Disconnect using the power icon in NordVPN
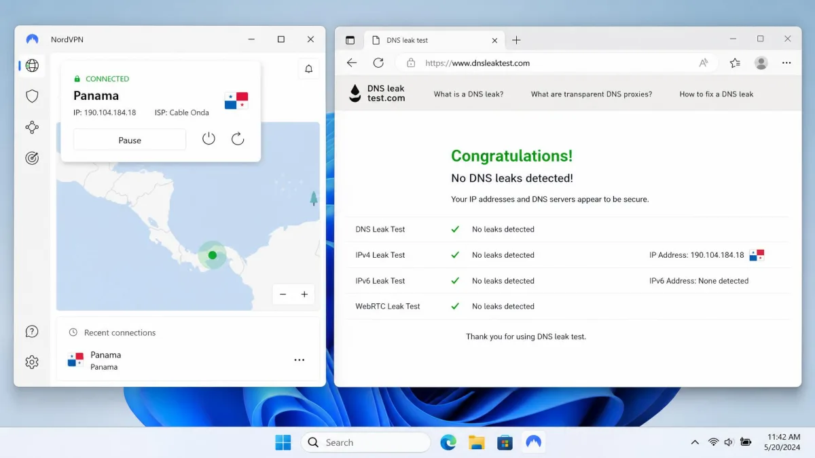 click(209, 139)
